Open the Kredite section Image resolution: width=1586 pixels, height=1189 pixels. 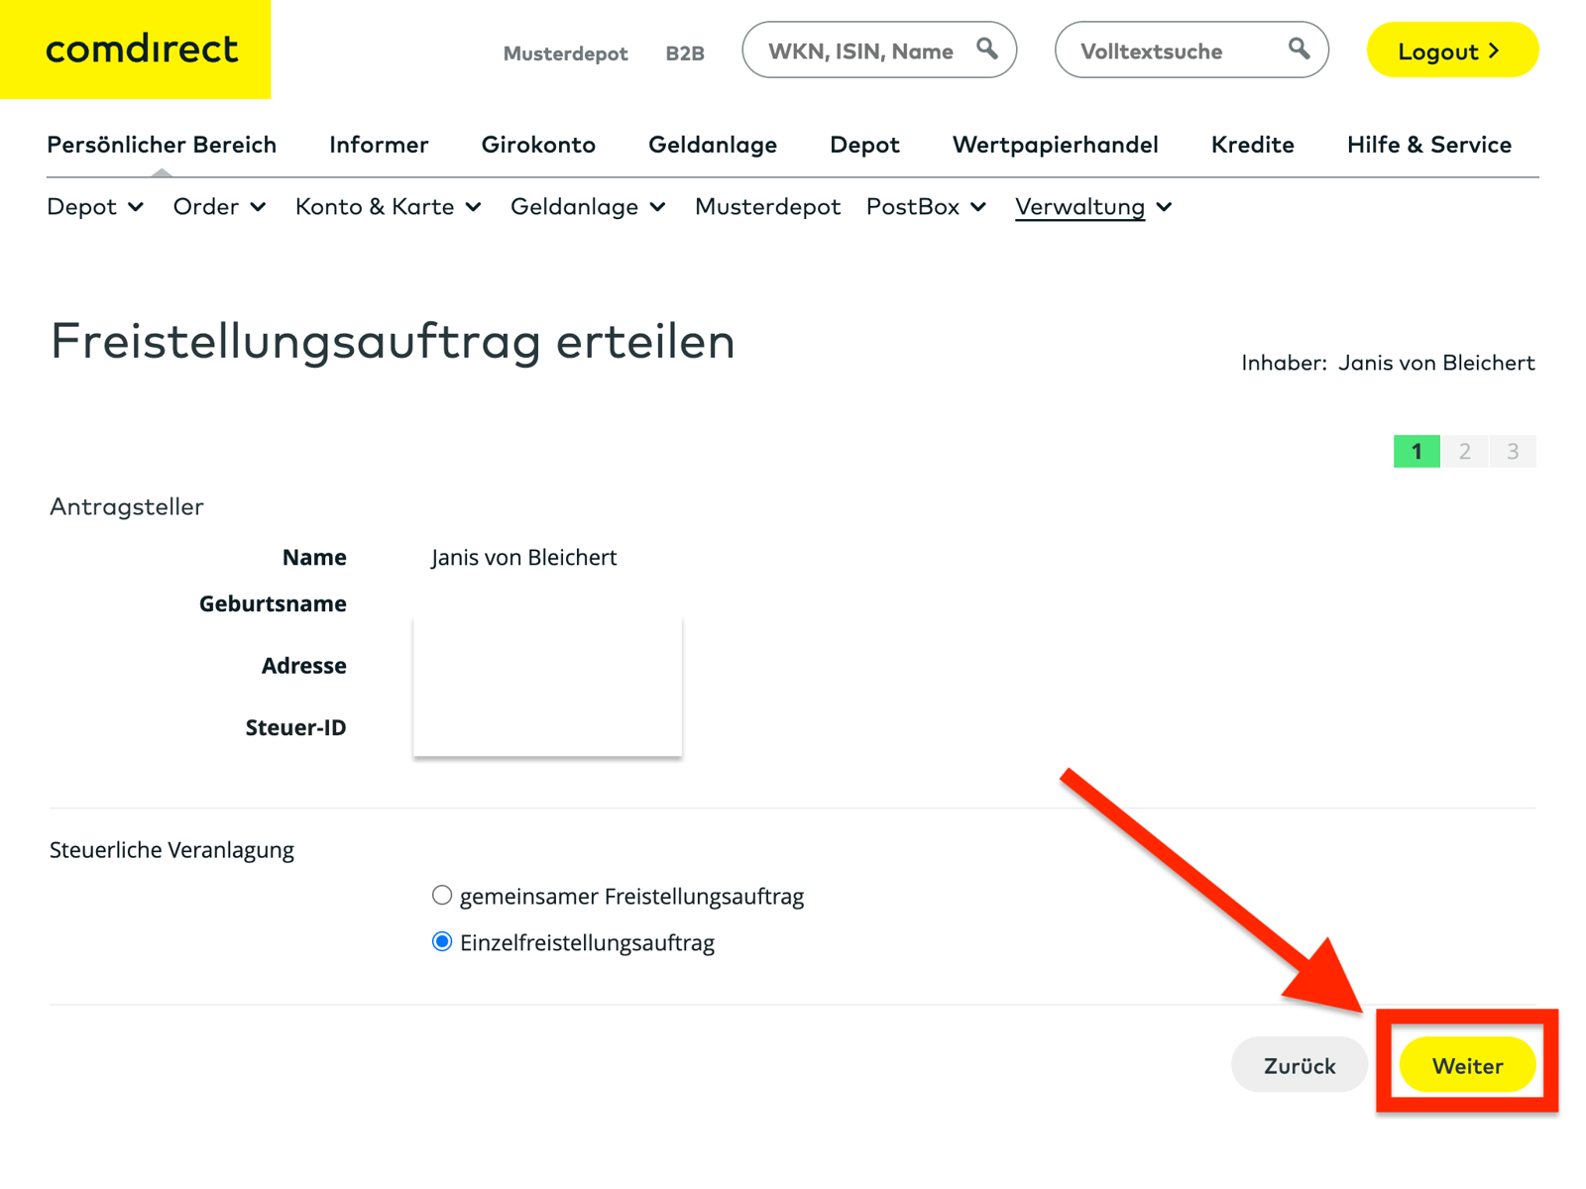click(x=1252, y=145)
